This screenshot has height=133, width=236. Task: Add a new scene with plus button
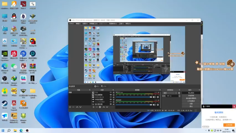pos(70,107)
